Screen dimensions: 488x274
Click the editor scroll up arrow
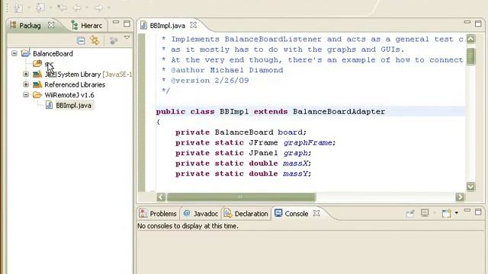point(470,39)
